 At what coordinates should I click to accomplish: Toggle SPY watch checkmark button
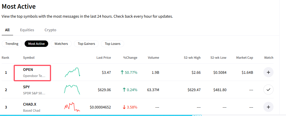click(268, 90)
